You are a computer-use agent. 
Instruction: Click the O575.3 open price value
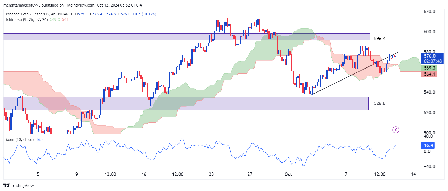tap(81, 14)
